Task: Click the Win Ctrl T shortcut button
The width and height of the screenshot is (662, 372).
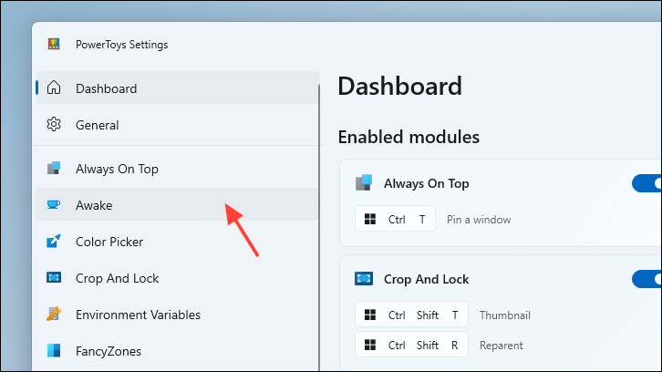Action: click(395, 219)
